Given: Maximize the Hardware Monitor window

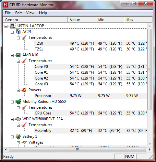Looking at the screenshot, I should [134, 4].
